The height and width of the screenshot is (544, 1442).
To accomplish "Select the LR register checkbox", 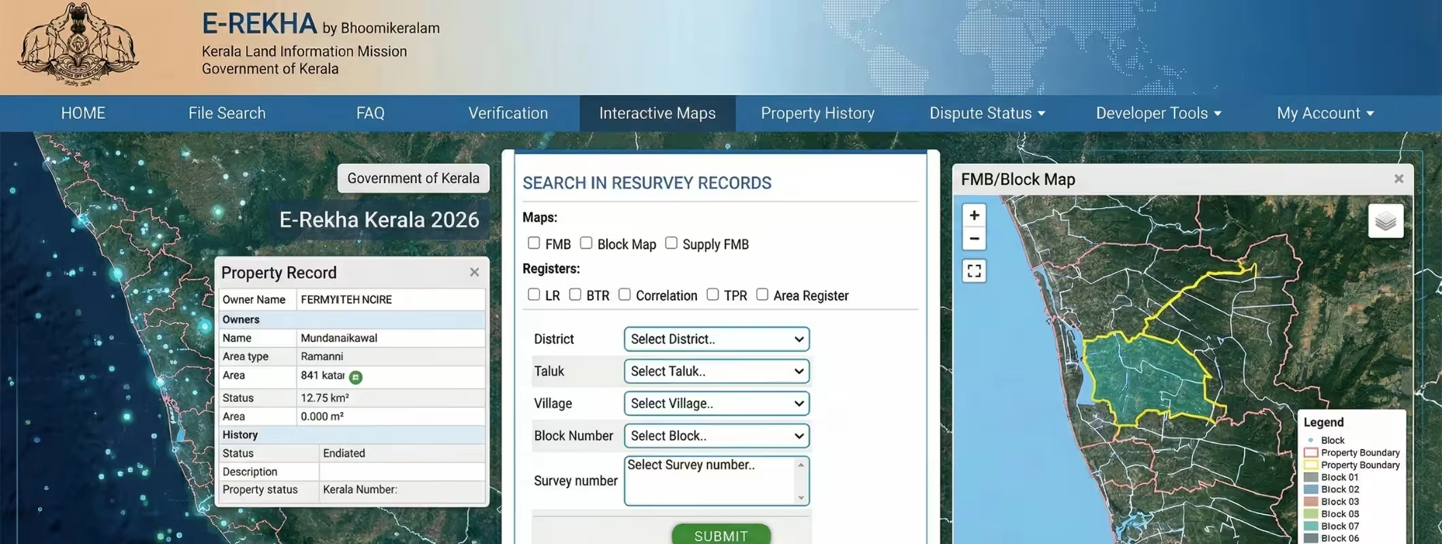I will click(x=534, y=294).
